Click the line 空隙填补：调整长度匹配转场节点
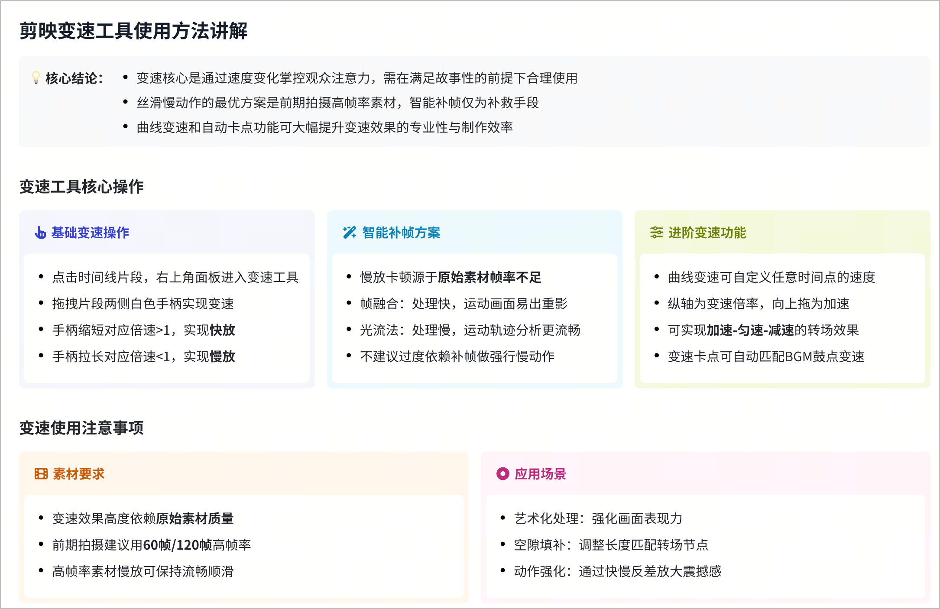 (x=611, y=545)
